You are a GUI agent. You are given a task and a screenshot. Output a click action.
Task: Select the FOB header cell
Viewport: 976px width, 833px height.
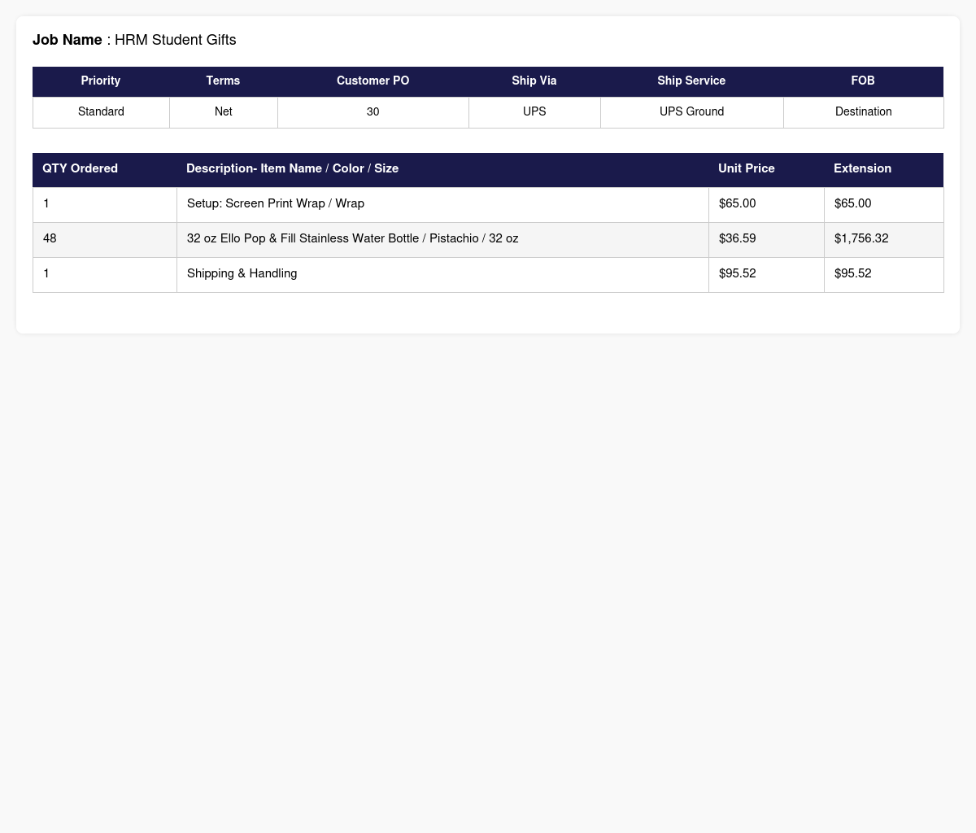863,81
